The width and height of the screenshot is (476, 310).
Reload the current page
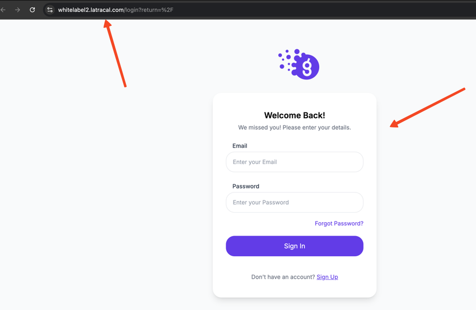point(32,10)
